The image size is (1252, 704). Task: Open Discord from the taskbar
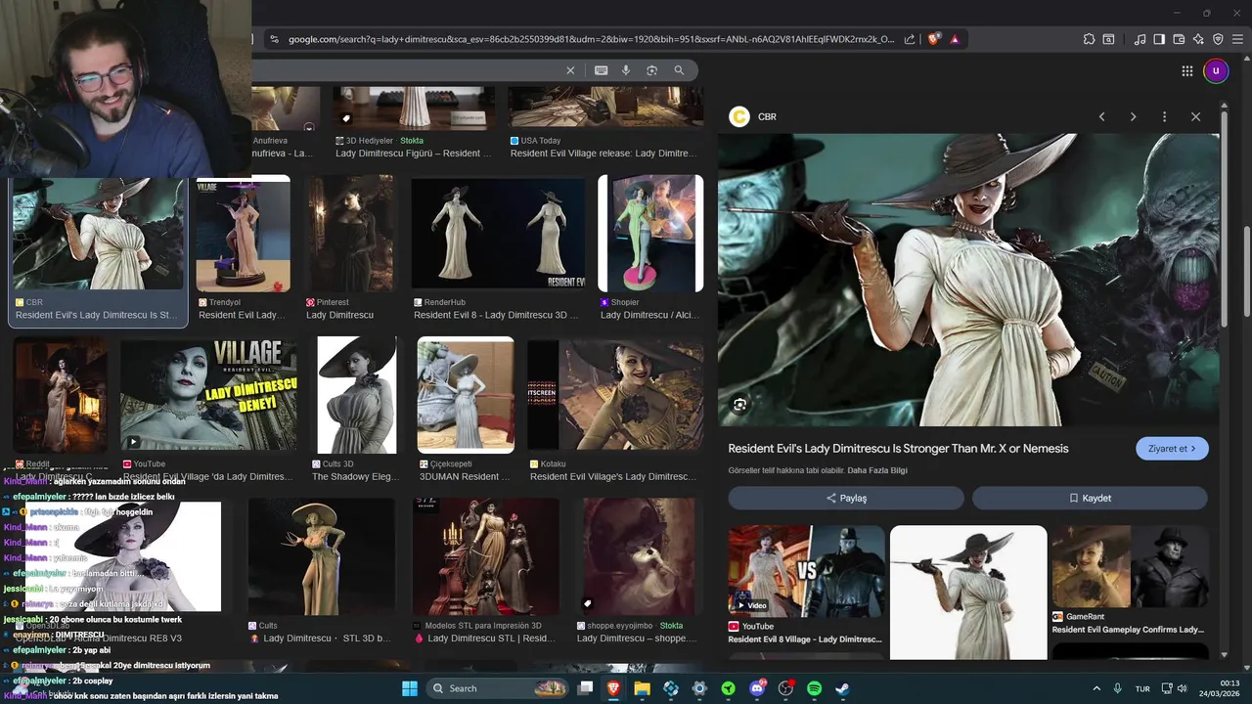tap(757, 688)
